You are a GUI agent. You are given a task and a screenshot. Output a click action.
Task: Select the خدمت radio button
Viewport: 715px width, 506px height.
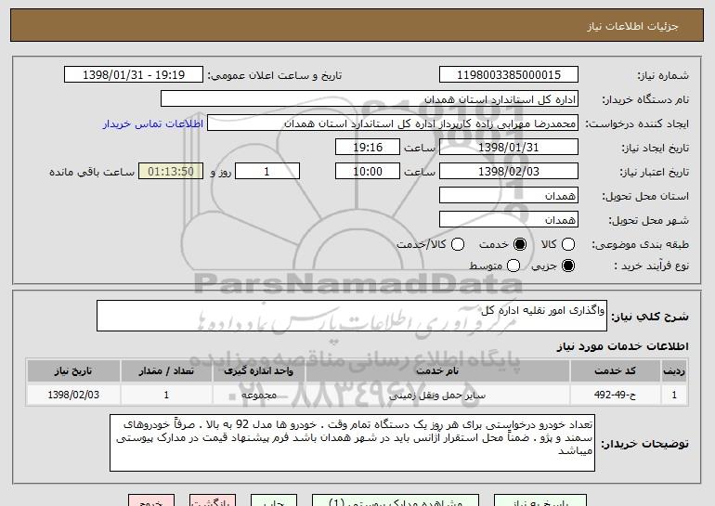pos(520,244)
